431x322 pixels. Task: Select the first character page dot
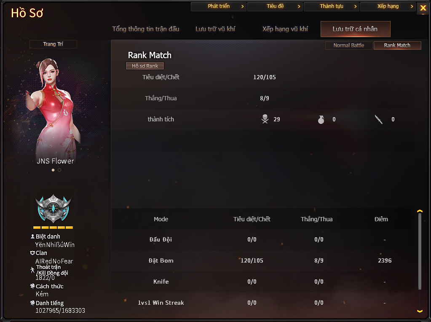53,170
